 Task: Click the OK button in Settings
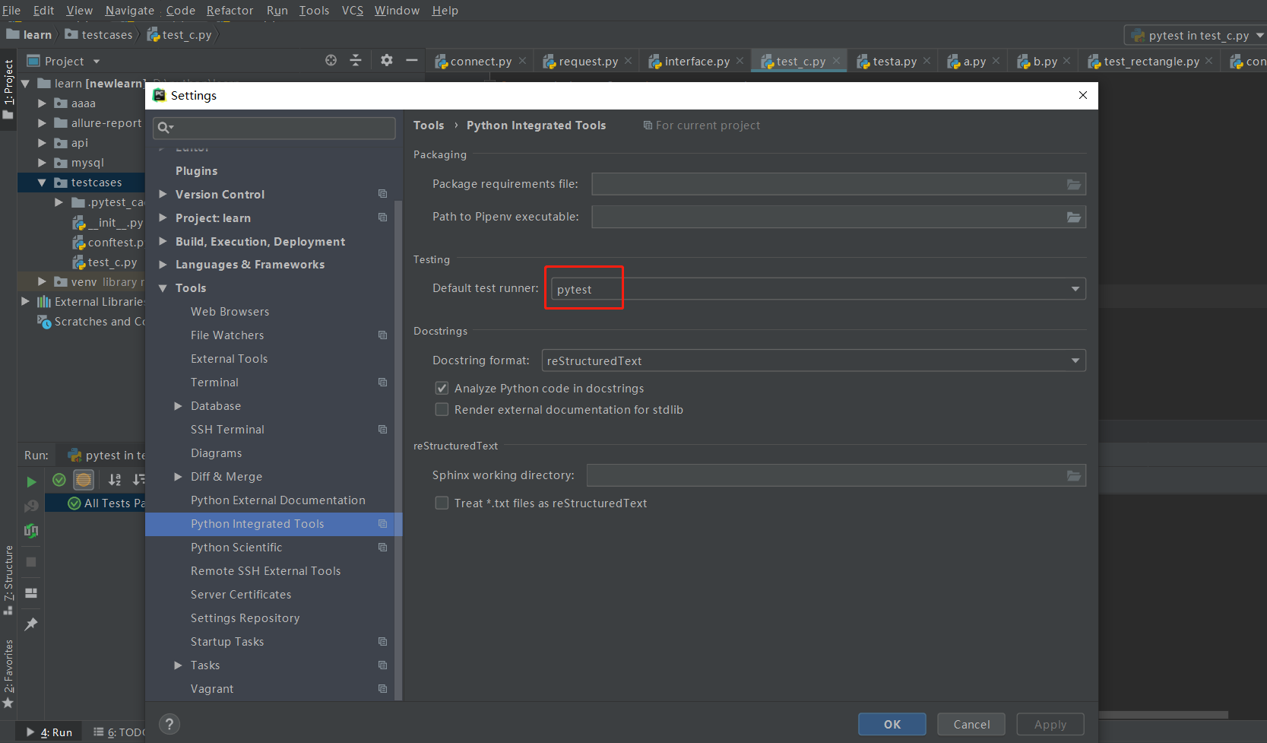click(x=892, y=724)
